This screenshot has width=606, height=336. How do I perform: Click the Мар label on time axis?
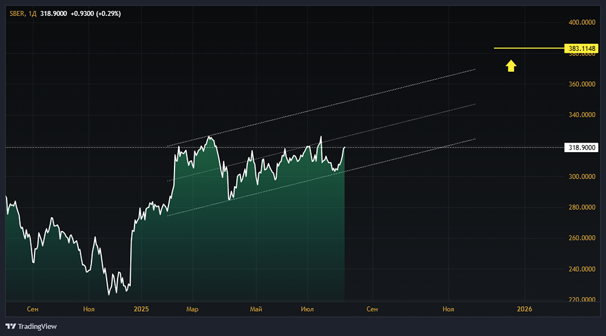tap(192, 309)
